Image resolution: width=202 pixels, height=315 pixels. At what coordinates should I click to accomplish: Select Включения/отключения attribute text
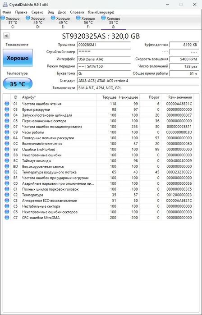(x=42, y=144)
